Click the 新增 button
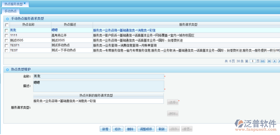 105,129
